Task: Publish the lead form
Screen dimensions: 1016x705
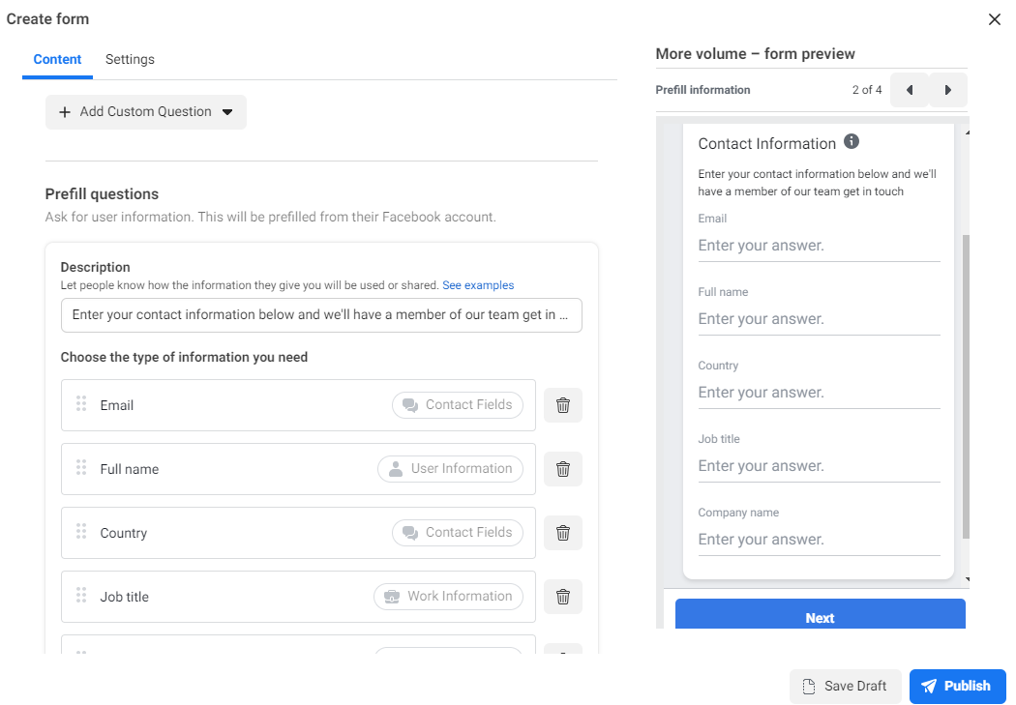Action: [x=957, y=687]
